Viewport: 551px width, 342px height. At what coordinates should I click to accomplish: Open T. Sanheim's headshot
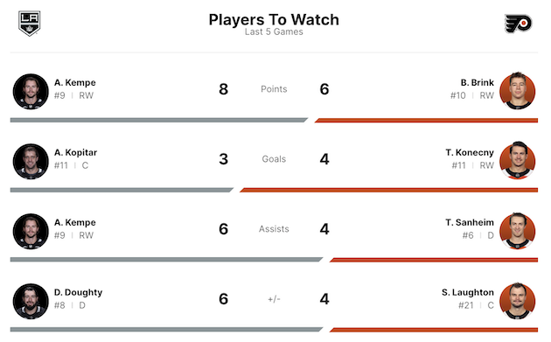(x=517, y=231)
